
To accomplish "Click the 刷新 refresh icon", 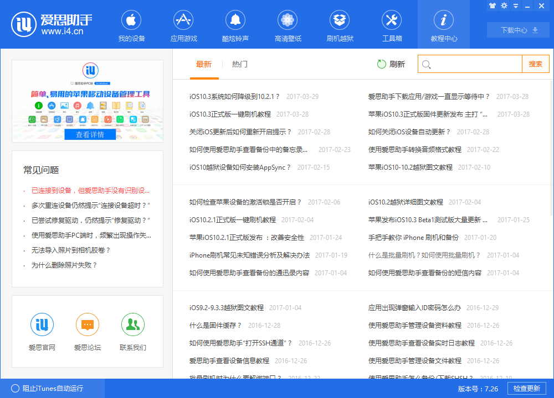I will coord(381,64).
